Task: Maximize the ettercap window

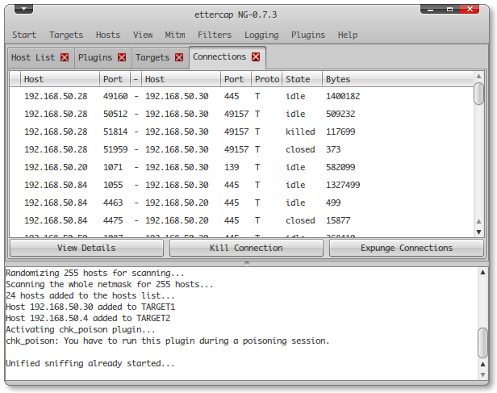Action: click(x=449, y=10)
